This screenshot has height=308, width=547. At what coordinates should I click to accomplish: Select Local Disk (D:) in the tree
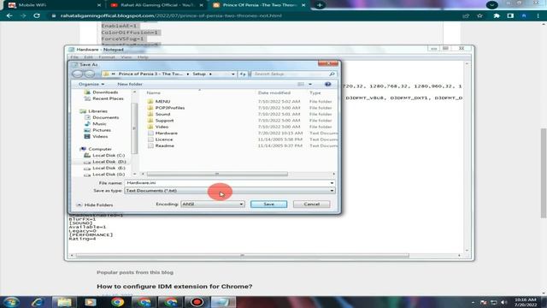coord(109,162)
